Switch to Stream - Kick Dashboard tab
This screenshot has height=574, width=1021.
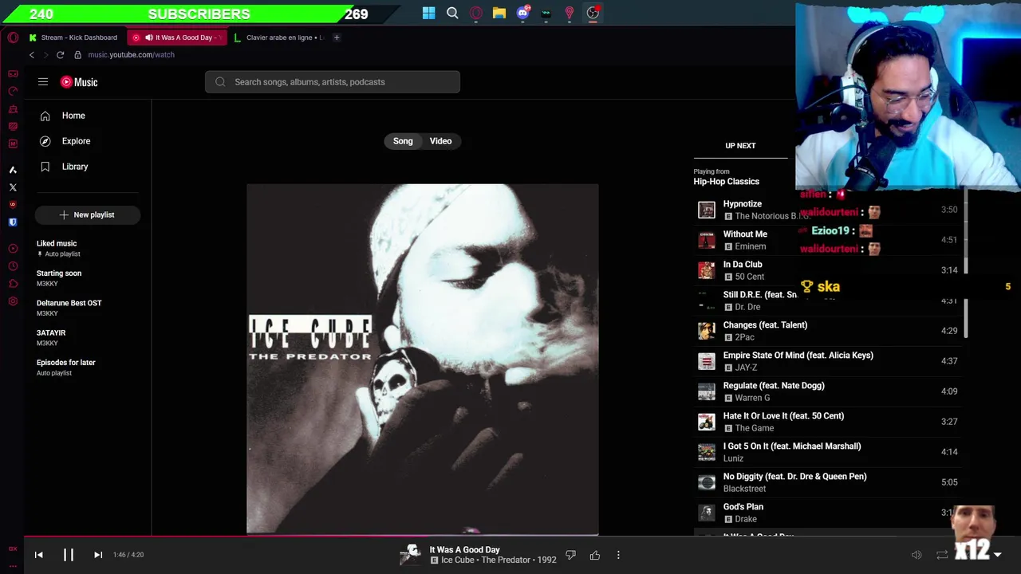(73, 37)
